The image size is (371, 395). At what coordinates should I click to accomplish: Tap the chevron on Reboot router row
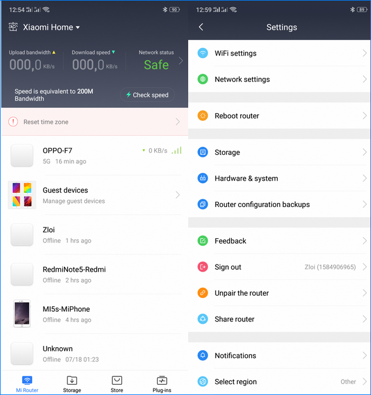tap(364, 116)
